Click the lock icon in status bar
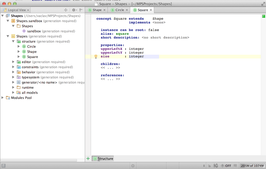 click(x=209, y=166)
